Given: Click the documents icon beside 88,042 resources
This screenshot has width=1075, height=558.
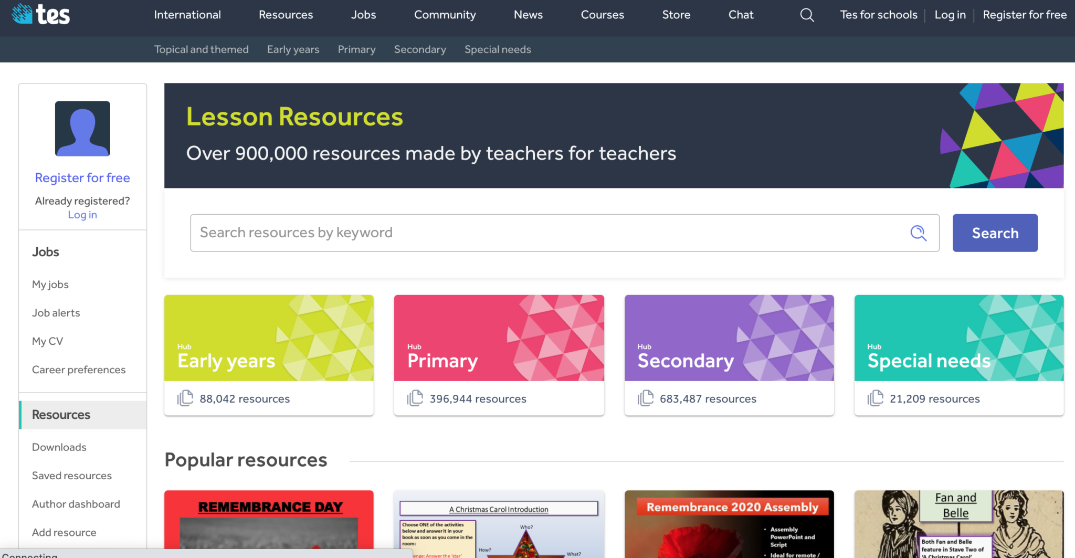Looking at the screenshot, I should [x=185, y=398].
